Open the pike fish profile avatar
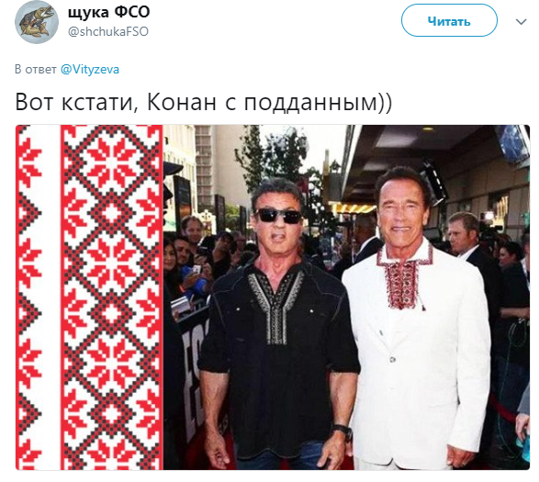The width and height of the screenshot is (539, 482). (37, 22)
